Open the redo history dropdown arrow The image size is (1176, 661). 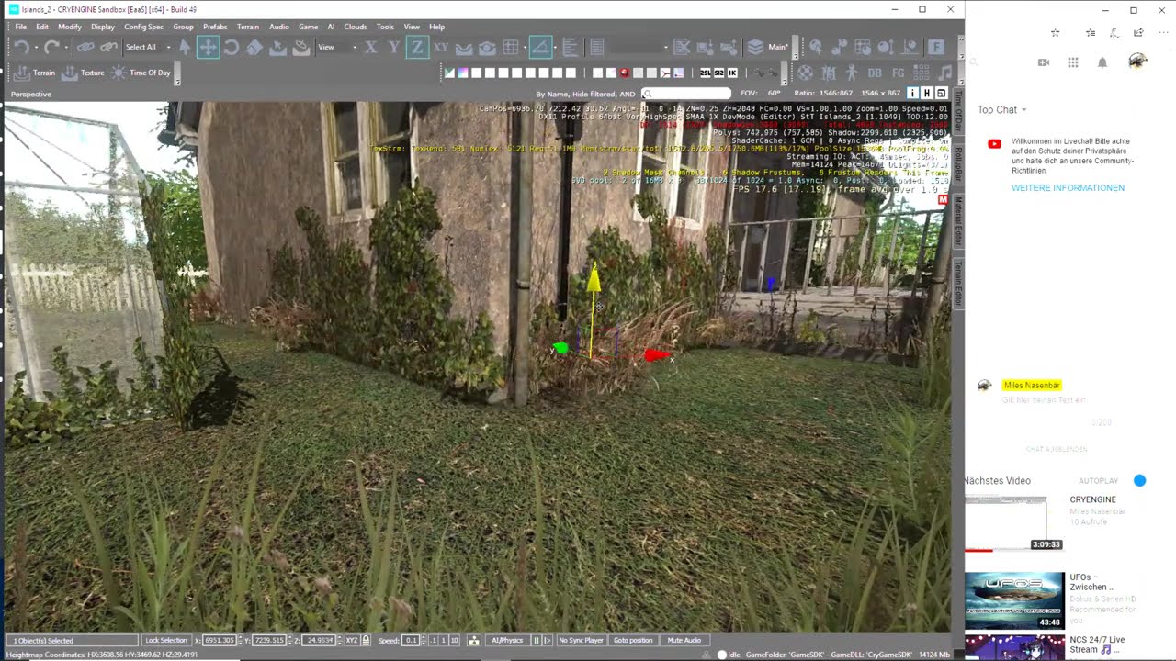[x=66, y=47]
